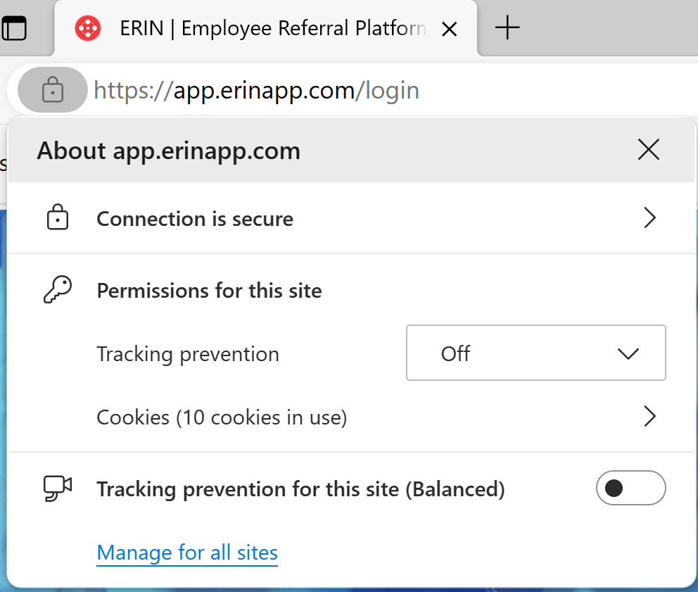Click the Manage for all sites link
This screenshot has height=592, width=698.
[186, 553]
